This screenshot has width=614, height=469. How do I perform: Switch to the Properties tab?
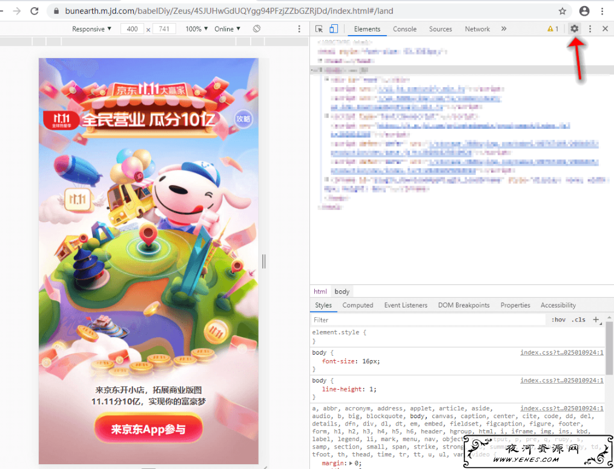coord(515,305)
